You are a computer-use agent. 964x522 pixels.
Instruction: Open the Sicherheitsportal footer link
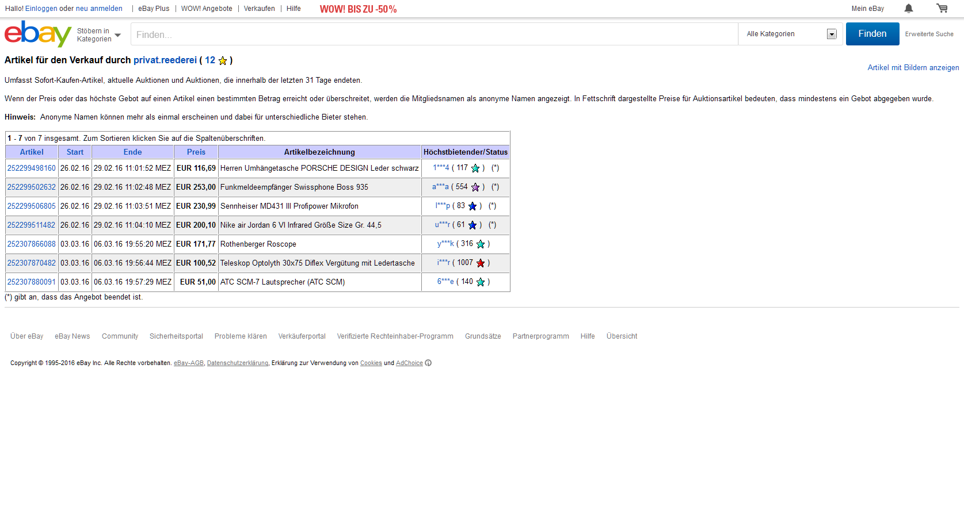[176, 336]
